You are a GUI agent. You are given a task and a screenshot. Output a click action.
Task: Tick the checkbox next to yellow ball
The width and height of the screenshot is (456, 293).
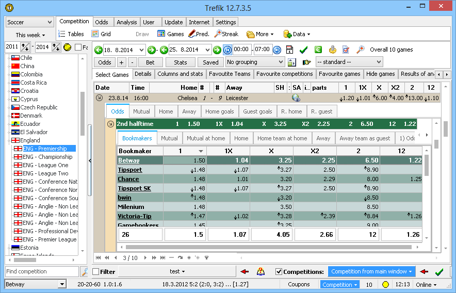[x=78, y=47]
